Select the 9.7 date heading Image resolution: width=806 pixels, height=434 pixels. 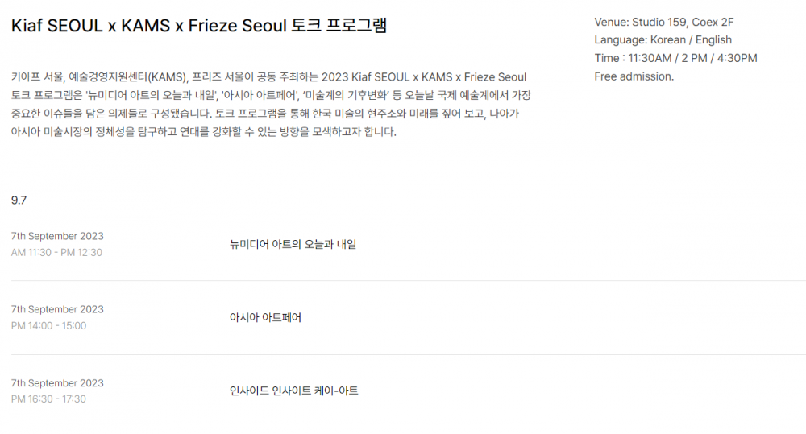(19, 200)
